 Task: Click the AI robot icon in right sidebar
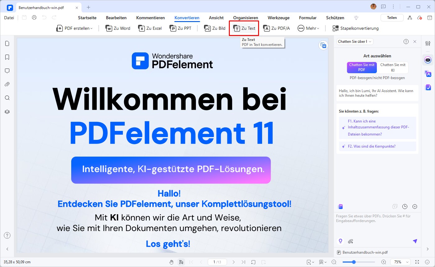click(x=428, y=59)
